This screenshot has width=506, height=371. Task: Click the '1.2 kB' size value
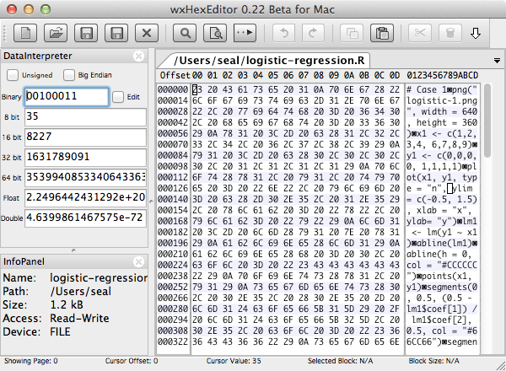[67, 305]
